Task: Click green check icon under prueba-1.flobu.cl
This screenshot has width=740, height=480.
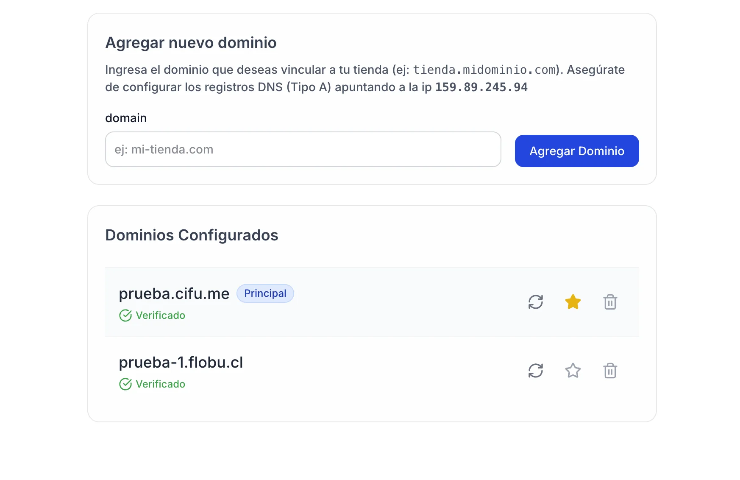Action: coord(125,384)
